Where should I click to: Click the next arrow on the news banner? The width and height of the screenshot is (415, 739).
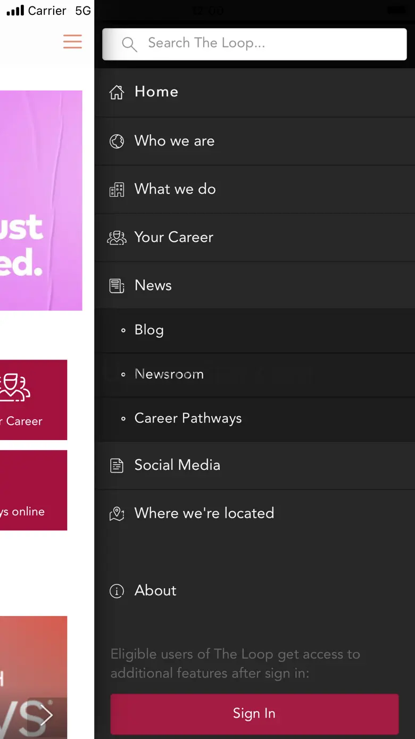(x=47, y=714)
